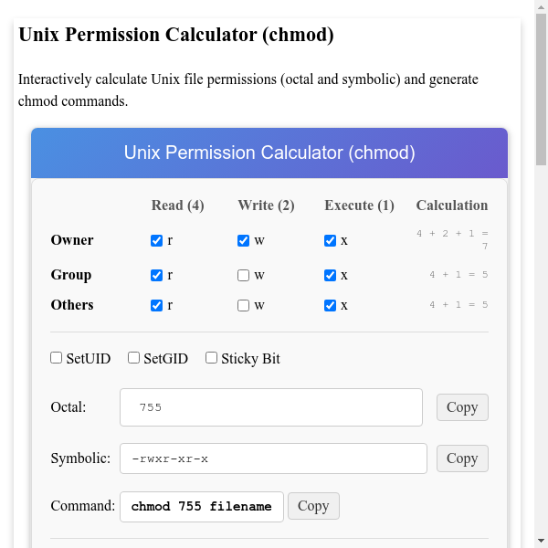Enable the SetUID special bit
The width and height of the screenshot is (548, 548).
click(x=57, y=358)
